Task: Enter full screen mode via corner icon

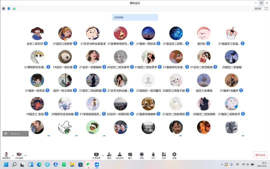Action: coord(266,9)
